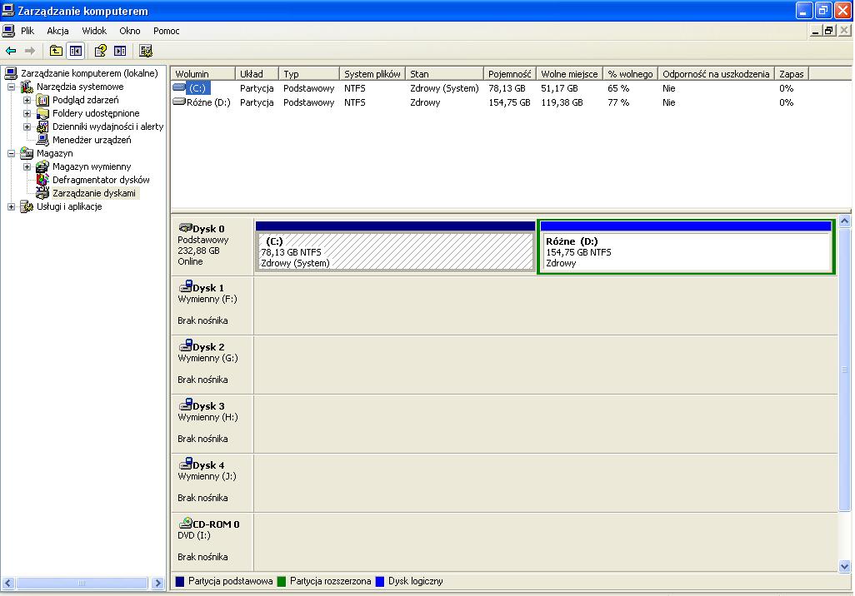855x596 pixels.
Task: Click the show/hide action pane toolbar icon
Action: [x=120, y=52]
